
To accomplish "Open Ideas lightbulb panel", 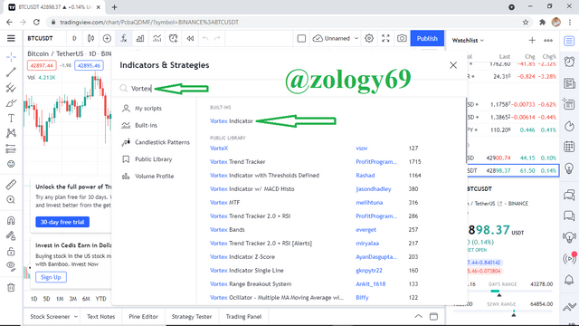I will pos(569,168).
